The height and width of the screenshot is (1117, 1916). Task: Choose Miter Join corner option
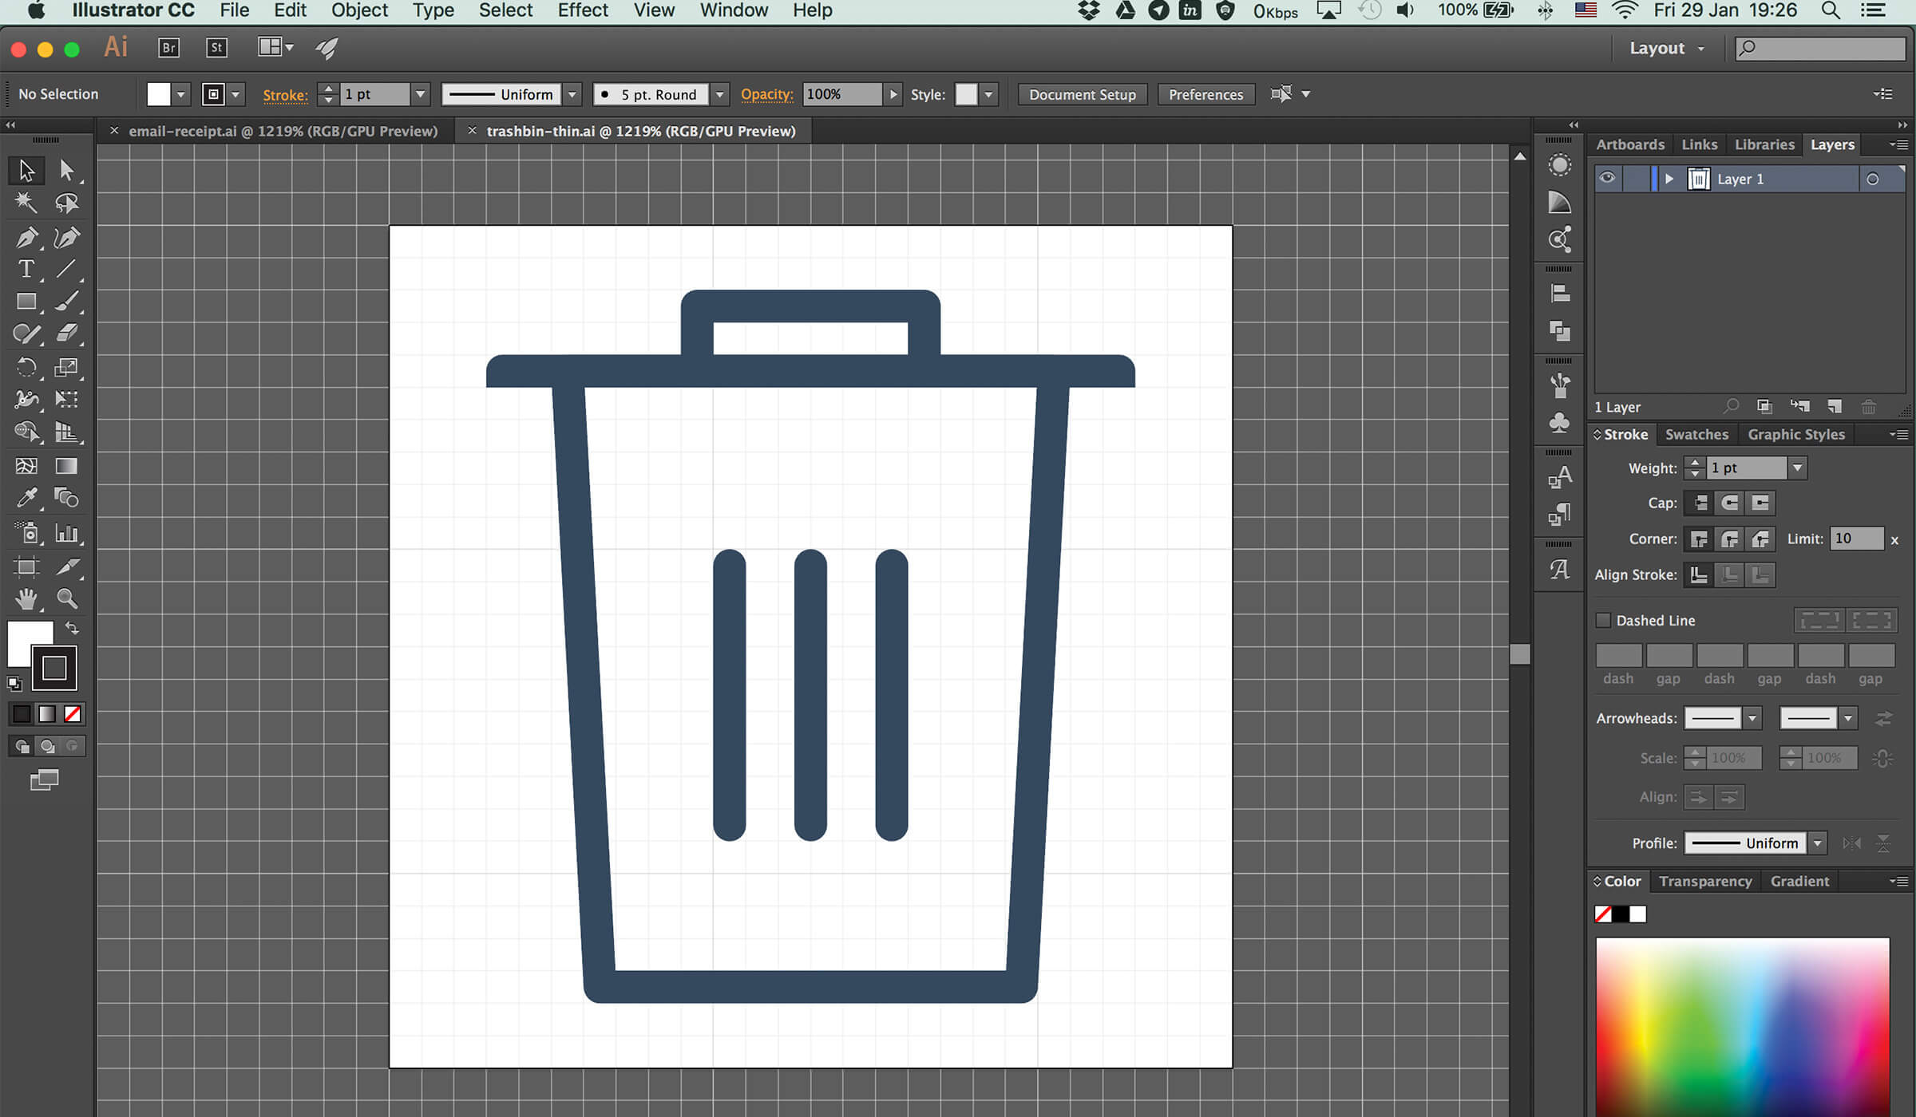click(x=1700, y=539)
